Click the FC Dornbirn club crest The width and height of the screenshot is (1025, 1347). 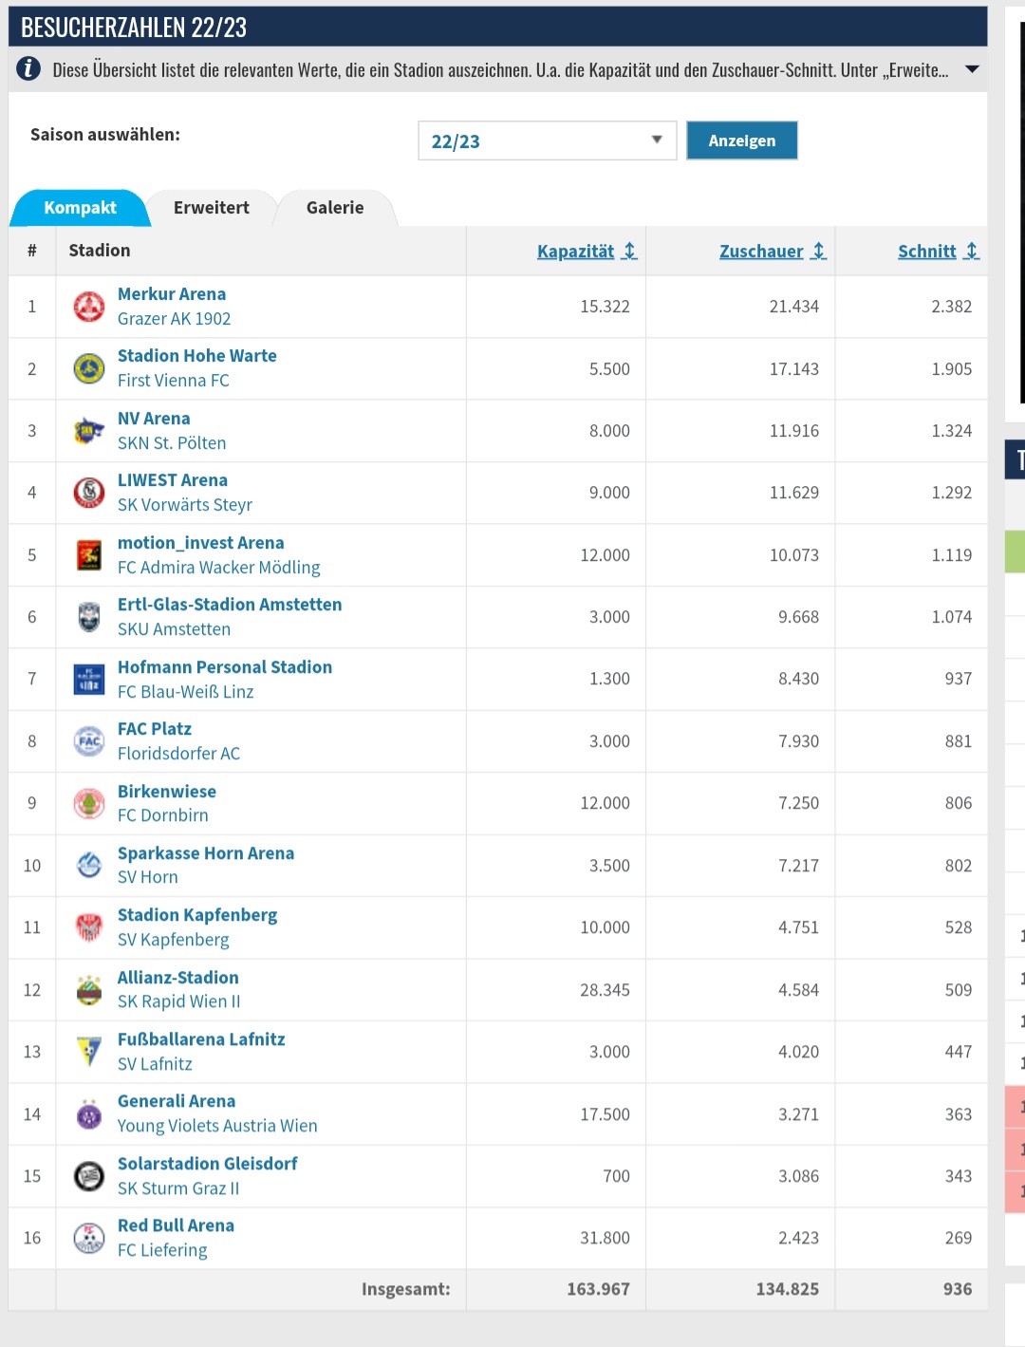(x=89, y=803)
